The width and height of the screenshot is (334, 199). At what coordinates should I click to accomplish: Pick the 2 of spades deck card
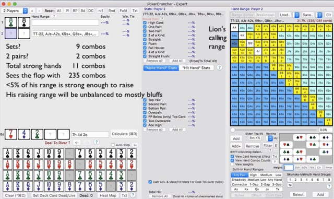(x=132, y=154)
